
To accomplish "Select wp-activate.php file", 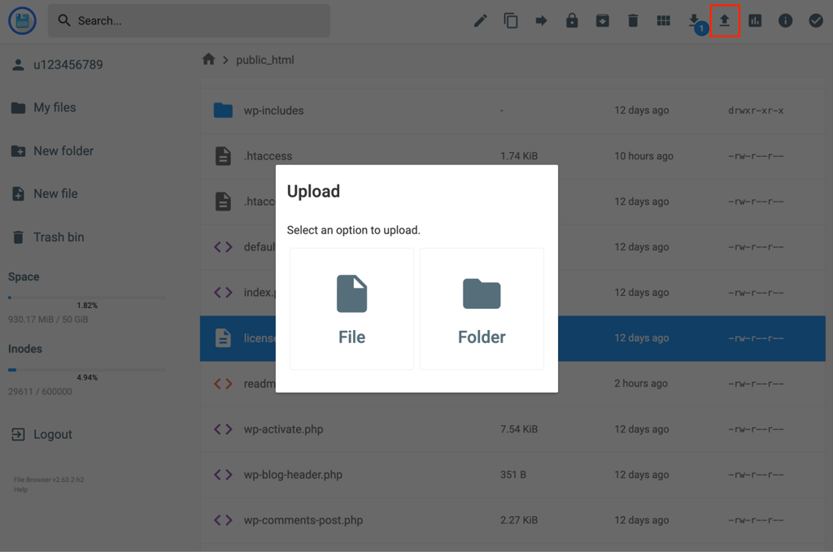I will click(512, 429).
